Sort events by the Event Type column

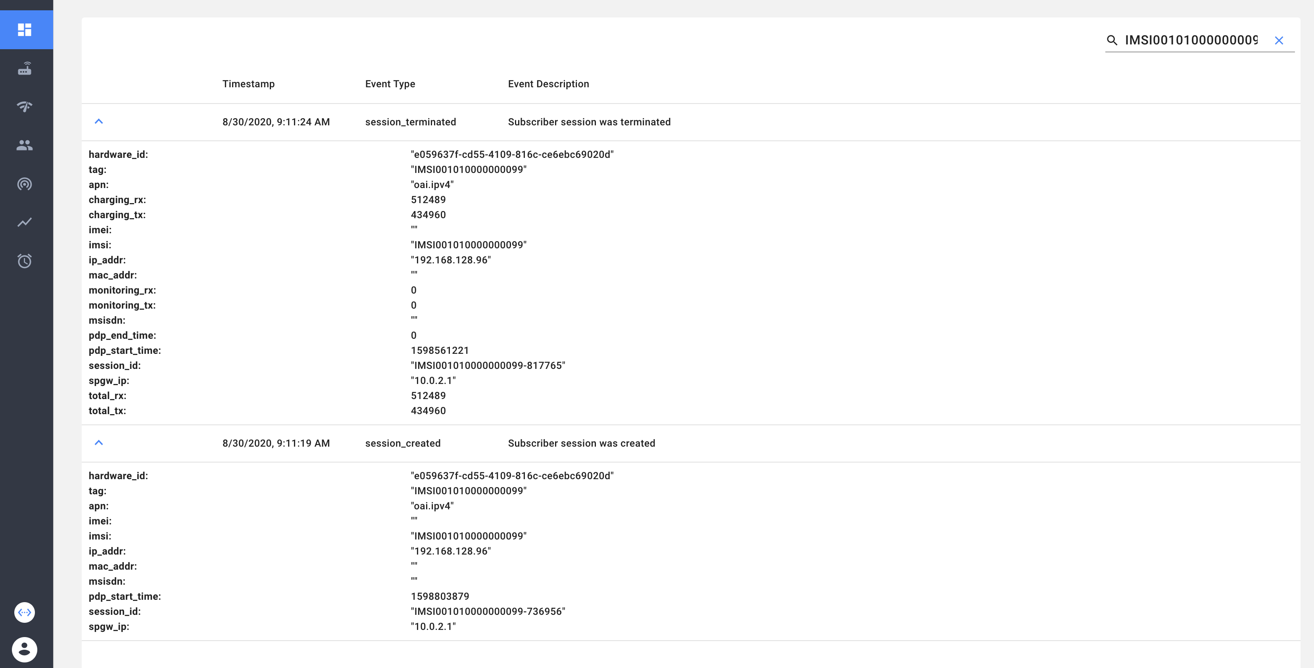(390, 84)
